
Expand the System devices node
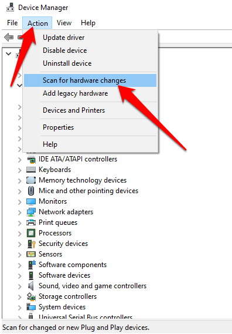pos(19,308)
